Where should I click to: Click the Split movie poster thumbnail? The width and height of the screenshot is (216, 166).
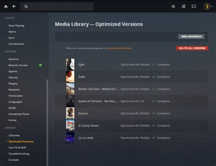coord(70,65)
